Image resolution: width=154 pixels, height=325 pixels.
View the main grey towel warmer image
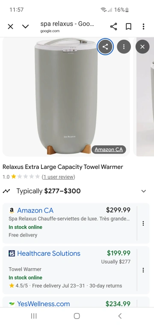pyautogui.click(x=66, y=97)
